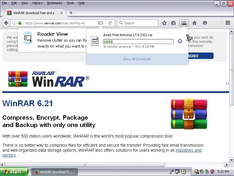Follow the industries and sectors link
This screenshot has width=234, height=176.
(188, 150)
